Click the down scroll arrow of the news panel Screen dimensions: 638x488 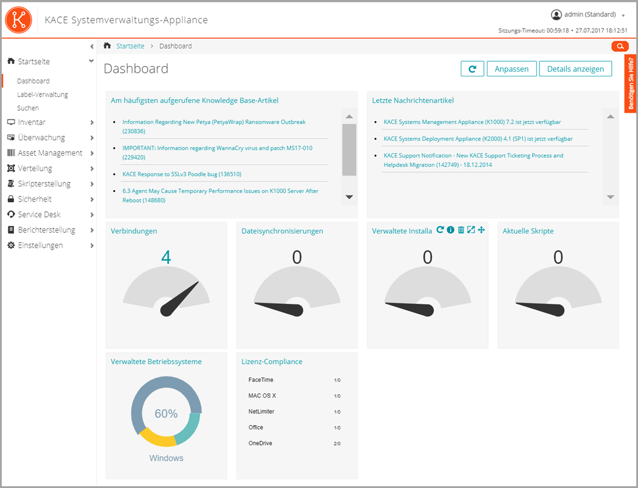(611, 197)
